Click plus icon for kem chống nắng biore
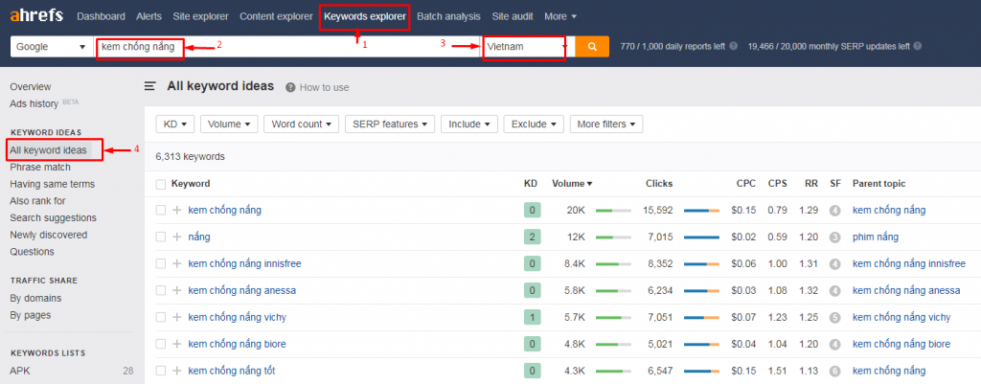Image resolution: width=981 pixels, height=384 pixels. [177, 344]
